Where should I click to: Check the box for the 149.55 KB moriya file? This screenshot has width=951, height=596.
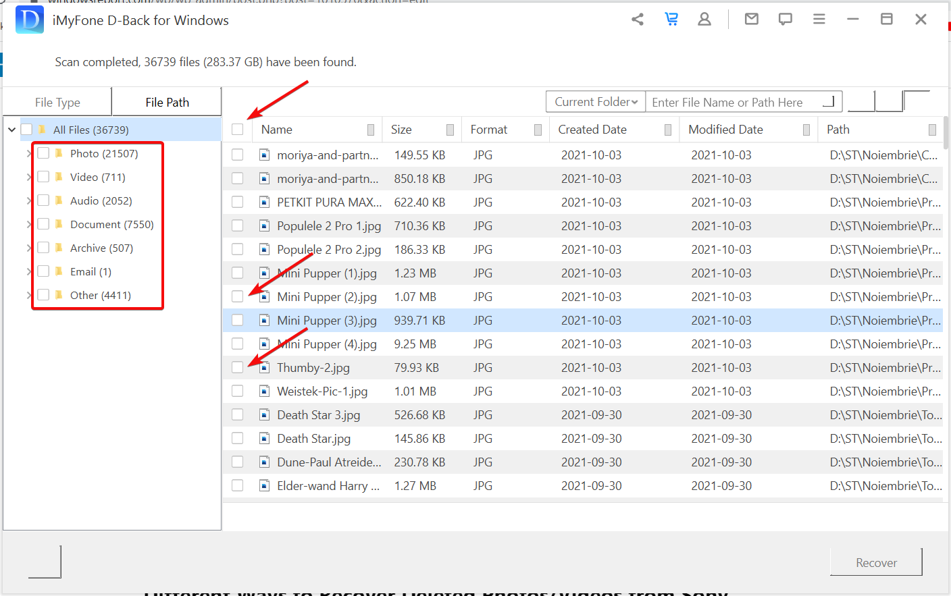pyautogui.click(x=238, y=155)
